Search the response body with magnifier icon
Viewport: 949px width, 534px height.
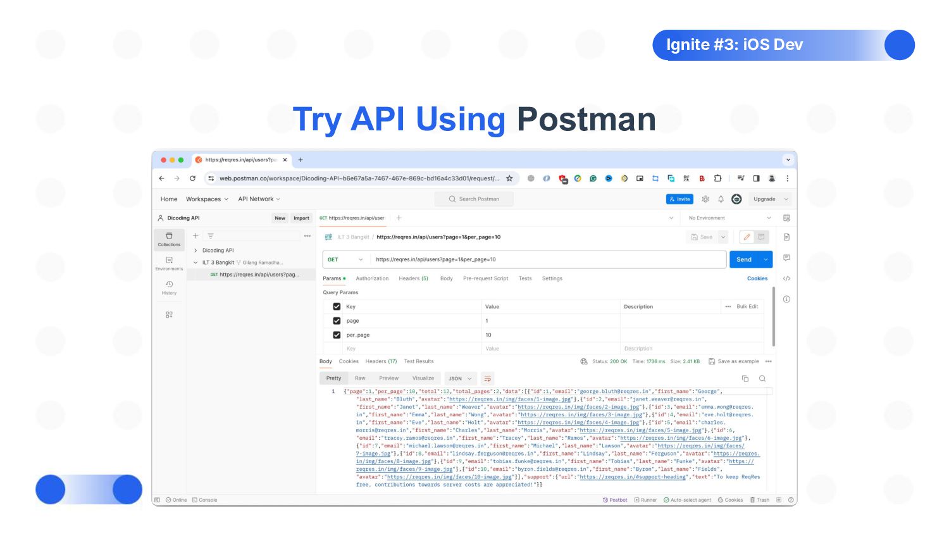click(762, 378)
